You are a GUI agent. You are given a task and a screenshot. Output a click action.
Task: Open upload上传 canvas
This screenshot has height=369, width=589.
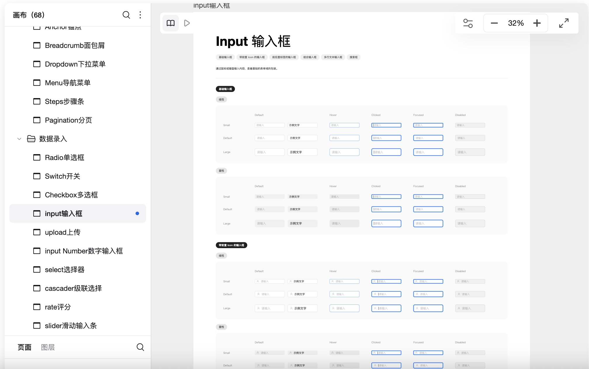pos(78,232)
